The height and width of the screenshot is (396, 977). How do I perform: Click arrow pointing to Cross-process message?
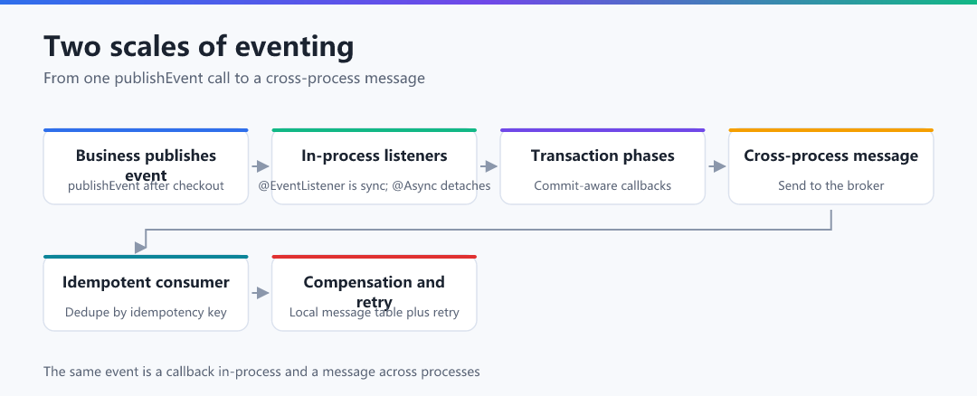tap(717, 166)
